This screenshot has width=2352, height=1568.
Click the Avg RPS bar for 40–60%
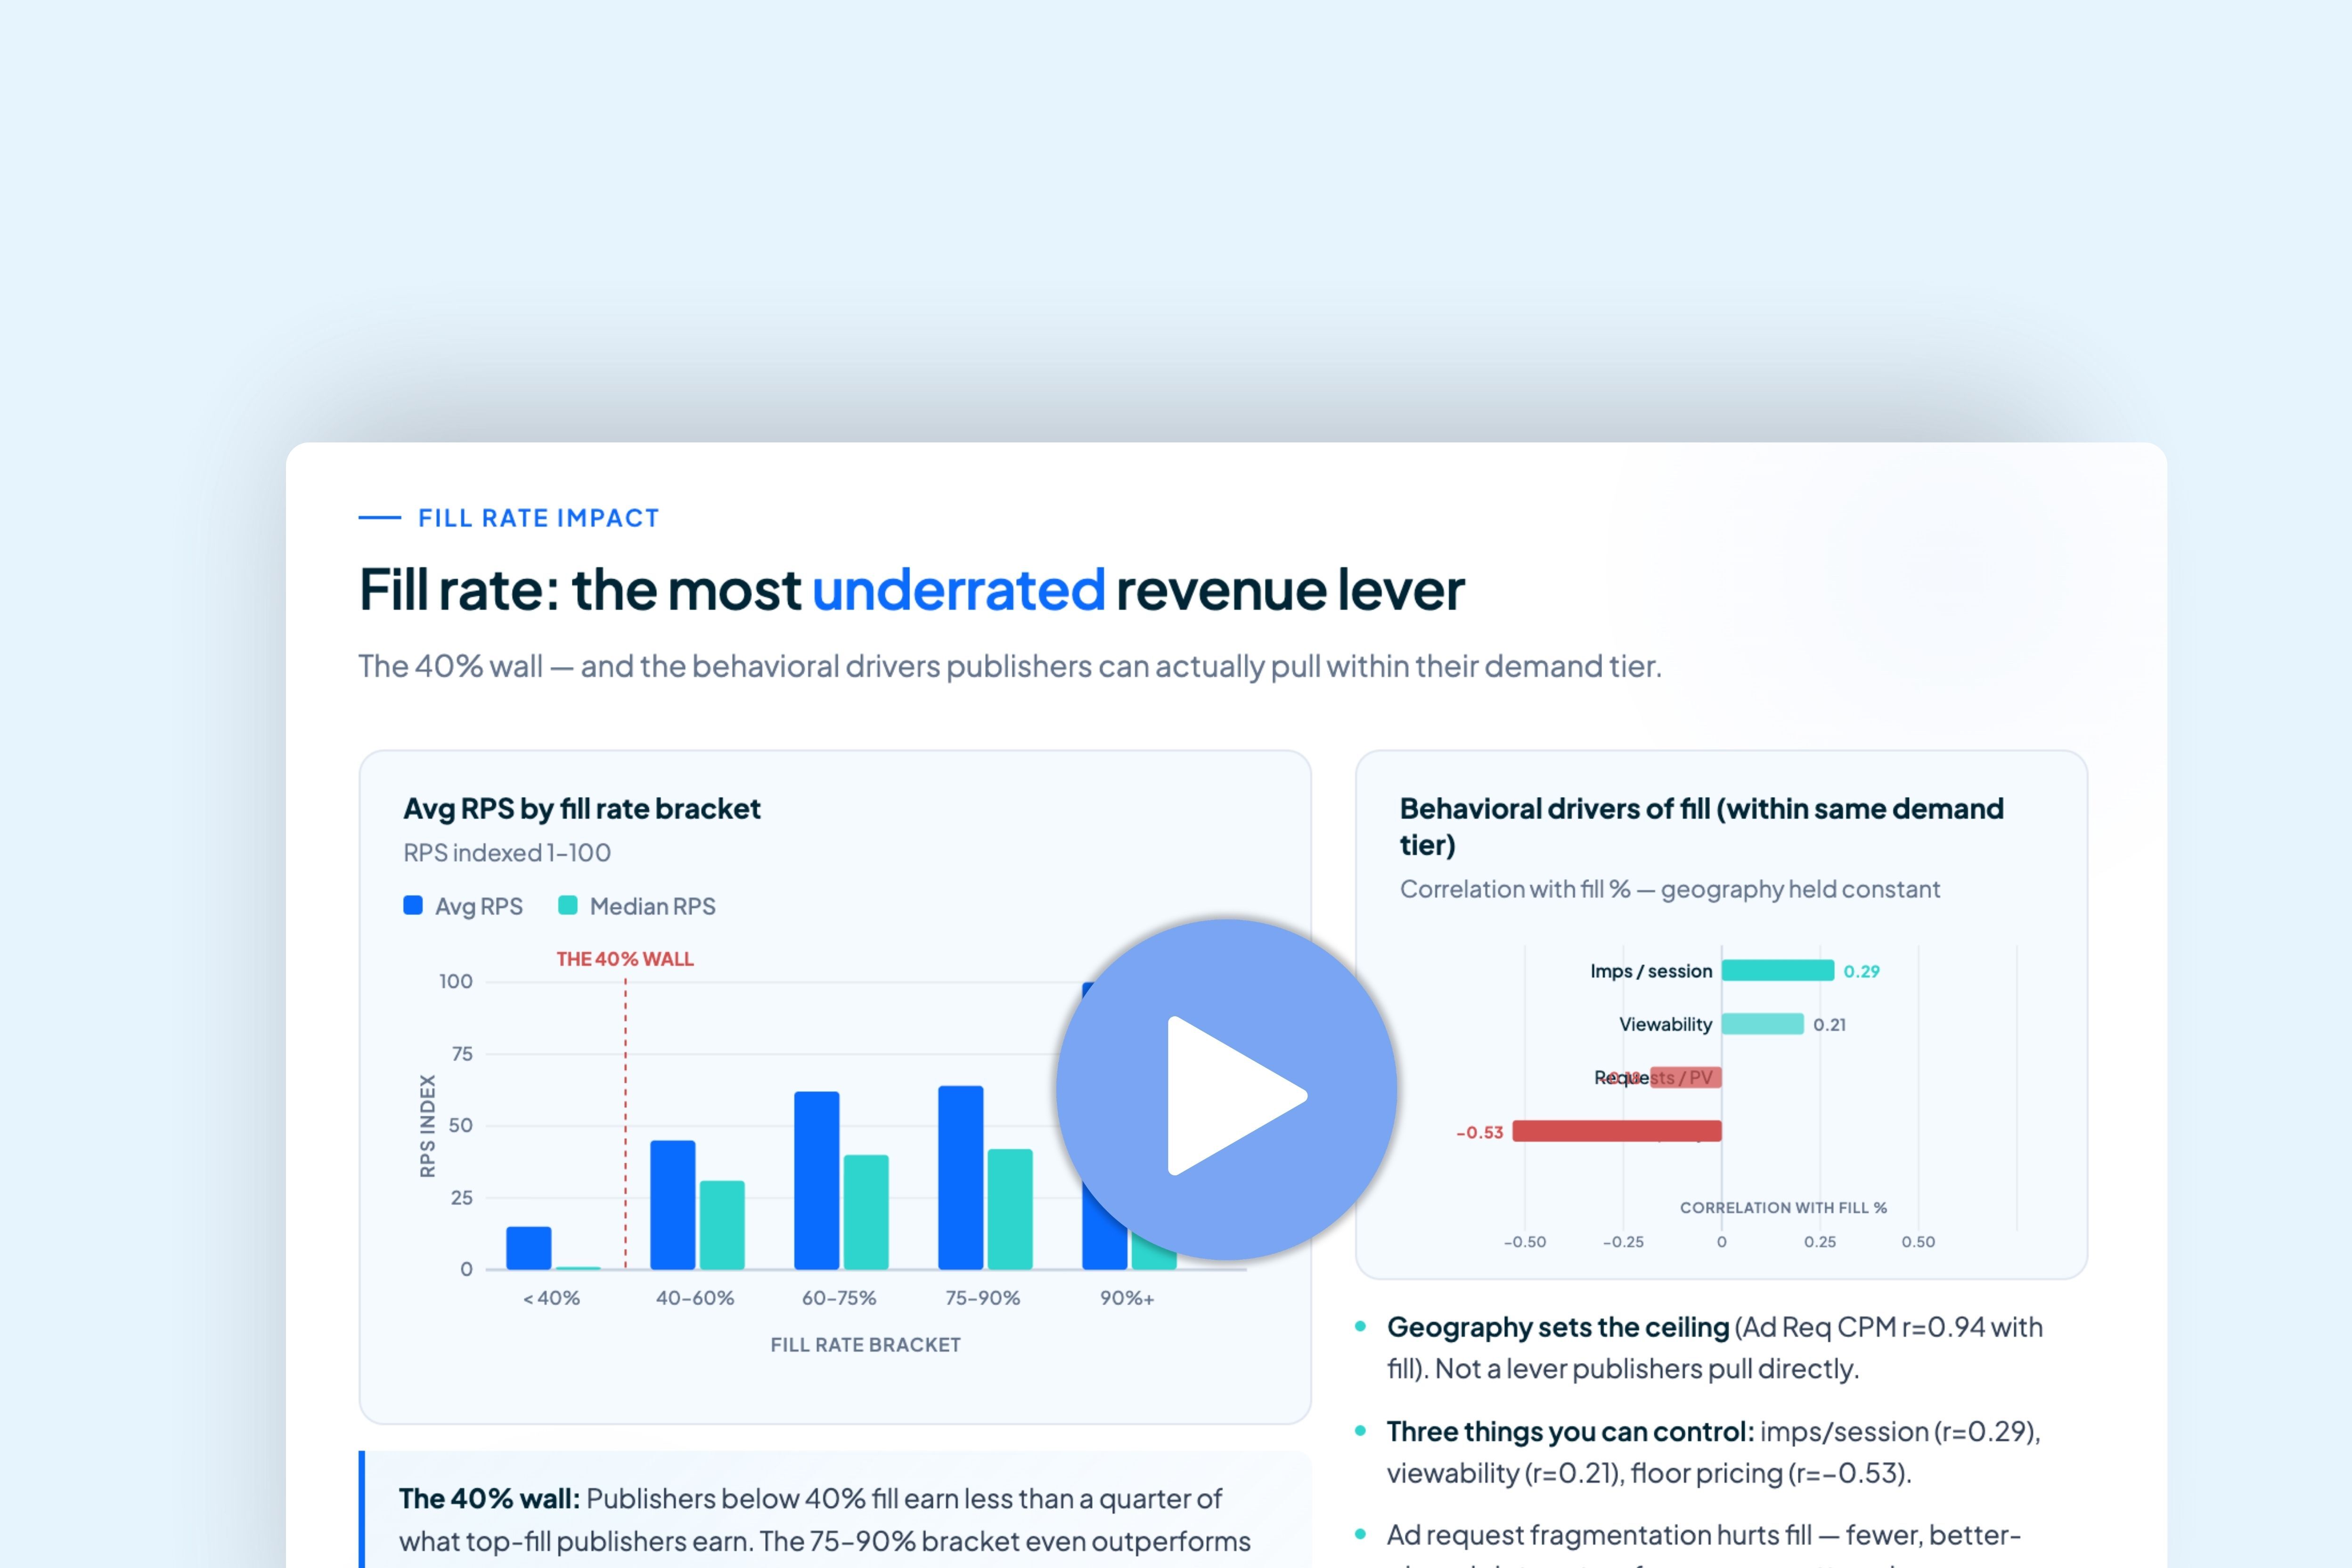pos(673,1205)
